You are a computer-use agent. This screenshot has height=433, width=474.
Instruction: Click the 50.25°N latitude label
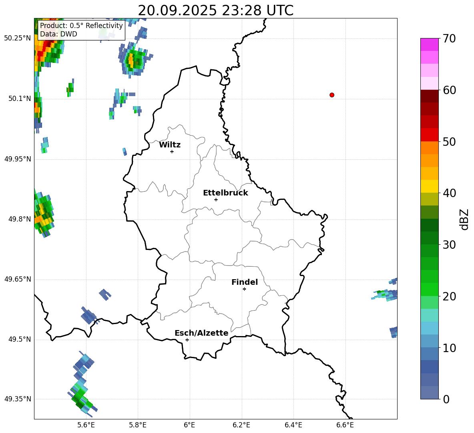pyautogui.click(x=18, y=38)
